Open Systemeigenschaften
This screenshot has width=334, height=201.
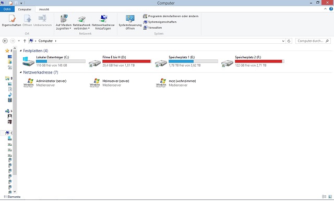click(x=160, y=22)
